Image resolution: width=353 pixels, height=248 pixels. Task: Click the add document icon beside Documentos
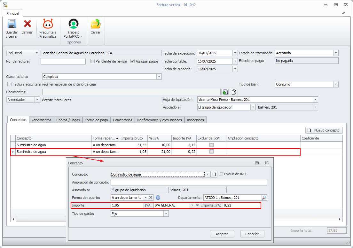click(x=225, y=92)
